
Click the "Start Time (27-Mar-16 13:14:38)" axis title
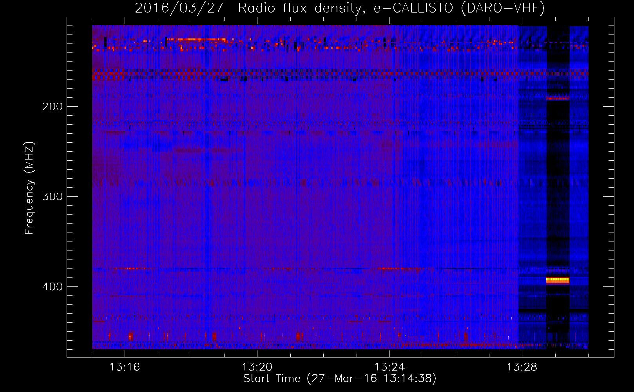pyautogui.click(x=340, y=379)
